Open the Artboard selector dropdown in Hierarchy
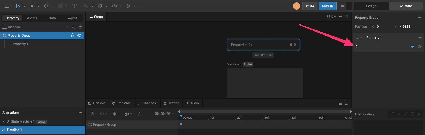425x135 pixels. pyautogui.click(x=66, y=27)
